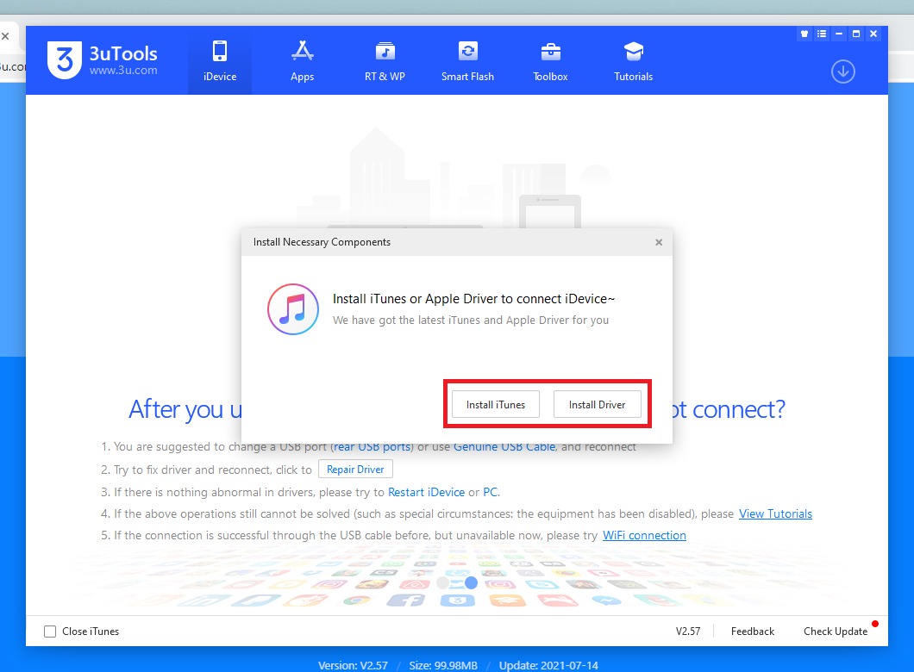Image resolution: width=914 pixels, height=672 pixels.
Task: Open the View Tutorials link
Action: click(x=775, y=513)
